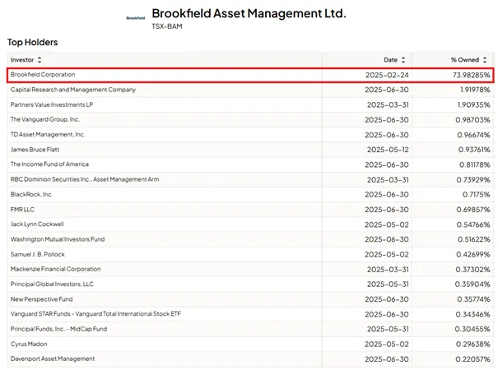Click the % Owned header label
Image resolution: width=498 pixels, height=370 pixels.
click(465, 60)
